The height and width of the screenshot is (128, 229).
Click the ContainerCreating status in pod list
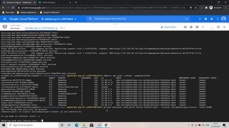tap(68, 87)
